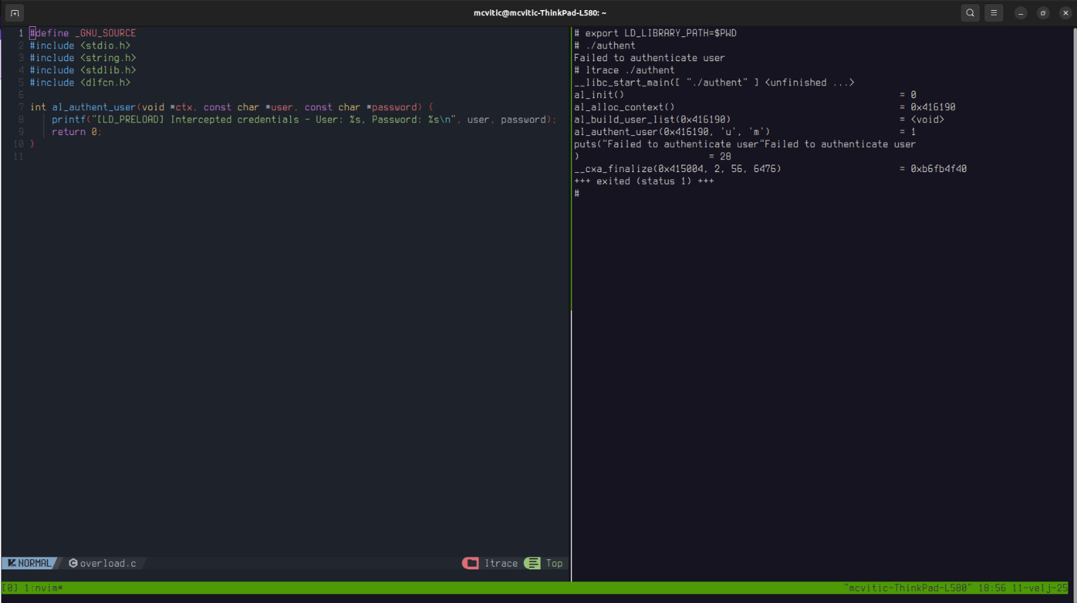Click the Vim logo in NORMAL indicator
Image resolution: width=1077 pixels, height=603 pixels.
pos(11,563)
